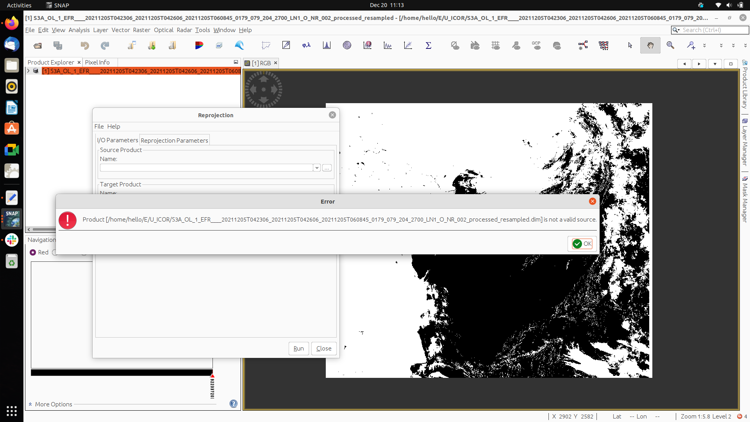Click the GCP manager icon

pos(536,46)
